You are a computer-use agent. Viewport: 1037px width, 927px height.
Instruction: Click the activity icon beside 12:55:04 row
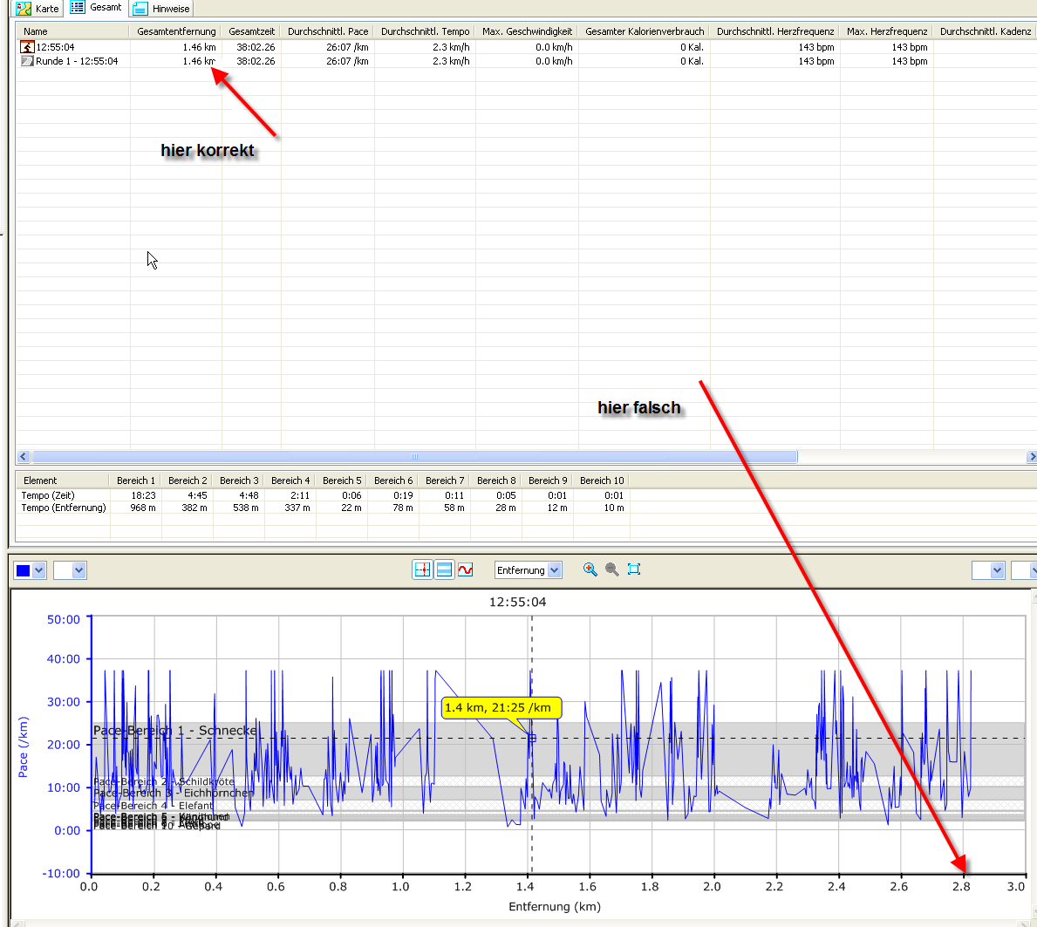[27, 47]
